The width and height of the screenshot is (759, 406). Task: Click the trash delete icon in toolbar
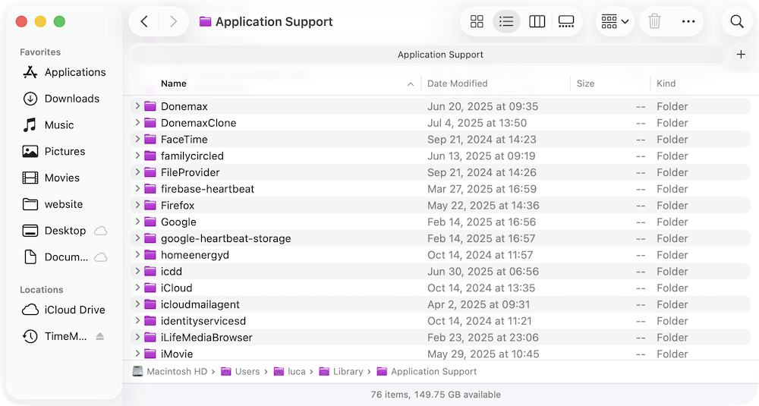pos(654,21)
